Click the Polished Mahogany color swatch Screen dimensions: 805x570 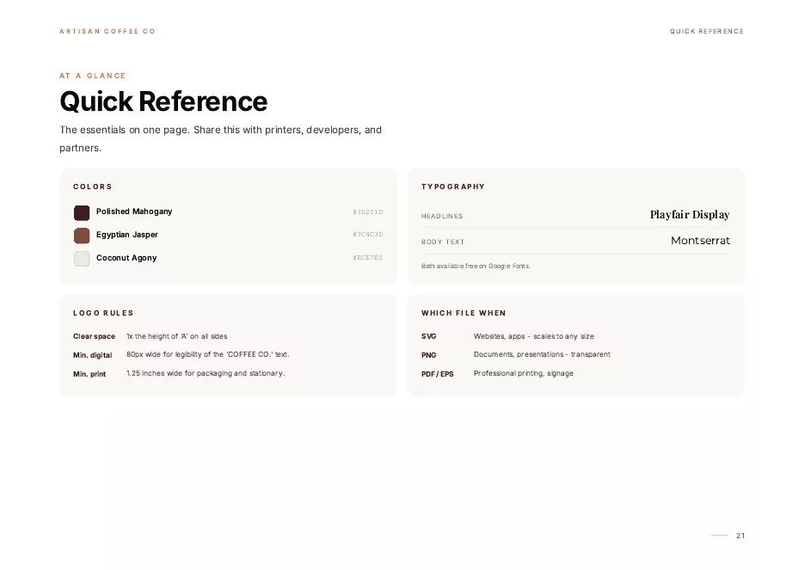pos(82,212)
